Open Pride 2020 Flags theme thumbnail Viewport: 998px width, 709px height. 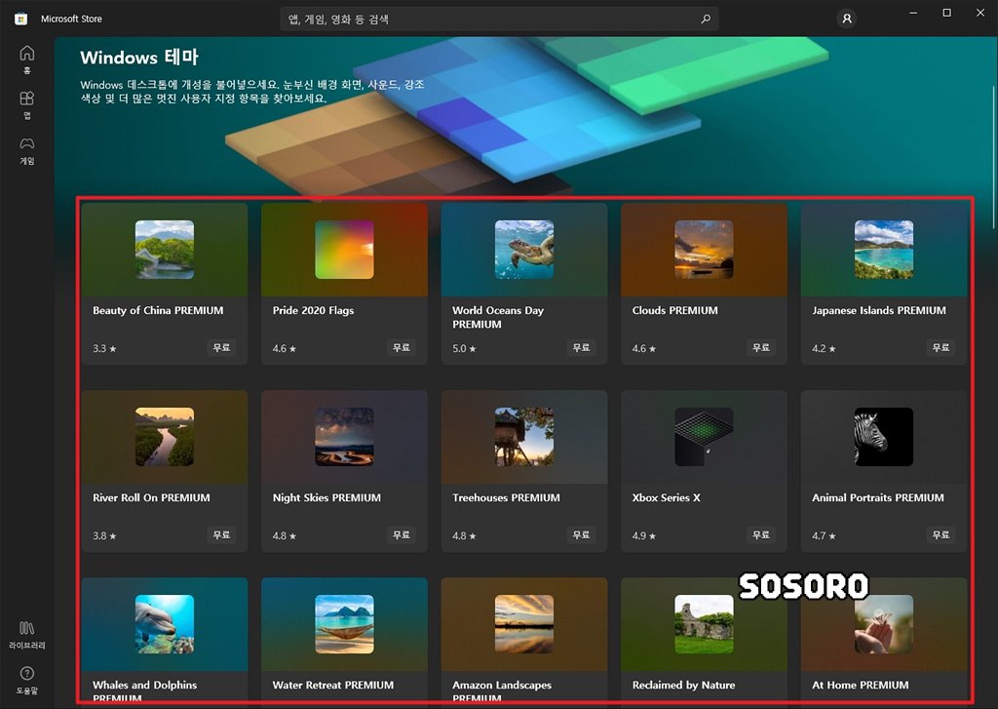click(x=344, y=249)
